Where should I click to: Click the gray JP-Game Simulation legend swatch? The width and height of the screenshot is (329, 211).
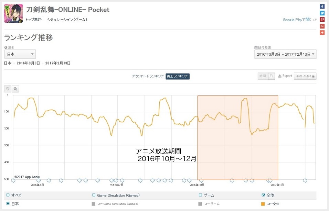(94, 204)
